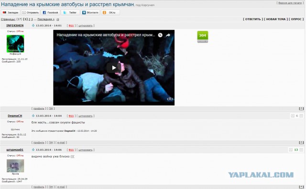306x189 pixels.
Task: Jump to top from DegmaCH's post footer
Action: 301,142
